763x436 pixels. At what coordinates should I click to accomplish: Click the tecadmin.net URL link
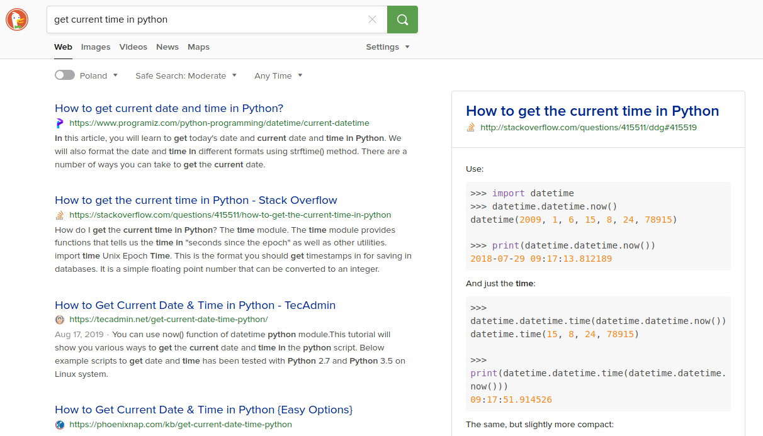[169, 320]
